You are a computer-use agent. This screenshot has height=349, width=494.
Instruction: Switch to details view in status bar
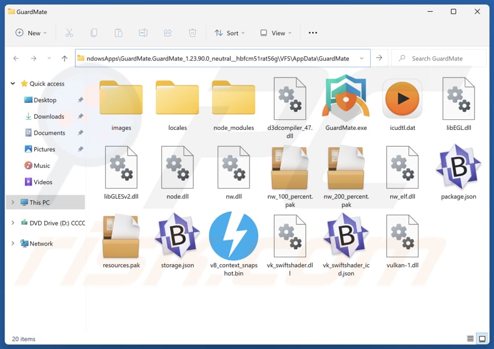pyautogui.click(x=471, y=339)
